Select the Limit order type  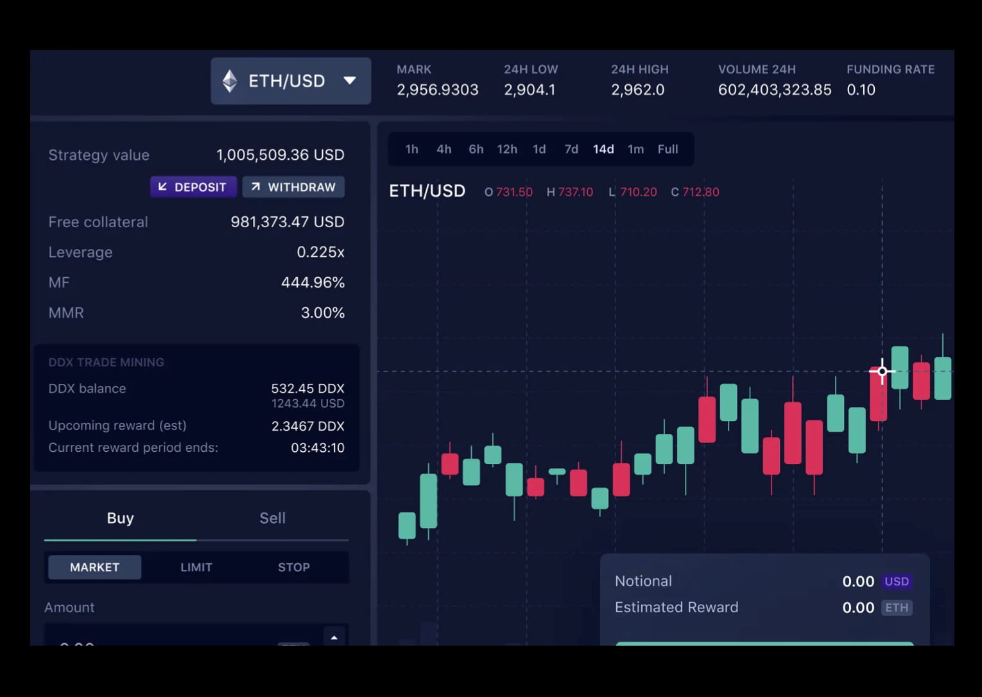196,567
